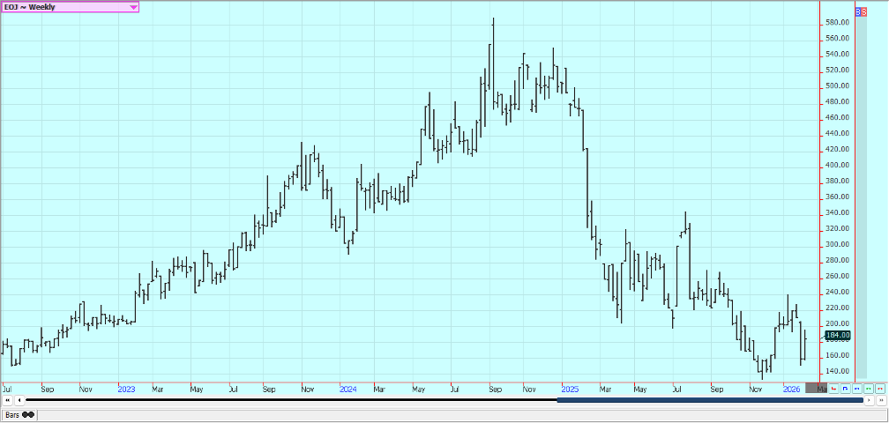Image resolution: width=889 pixels, height=423 pixels.
Task: Click the gray shaded region on time axis
Action: (x=817, y=388)
